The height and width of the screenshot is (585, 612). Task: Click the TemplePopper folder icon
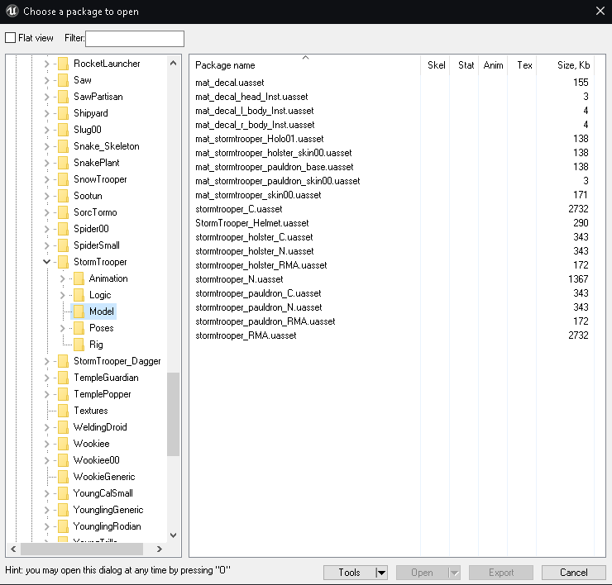[63, 394]
